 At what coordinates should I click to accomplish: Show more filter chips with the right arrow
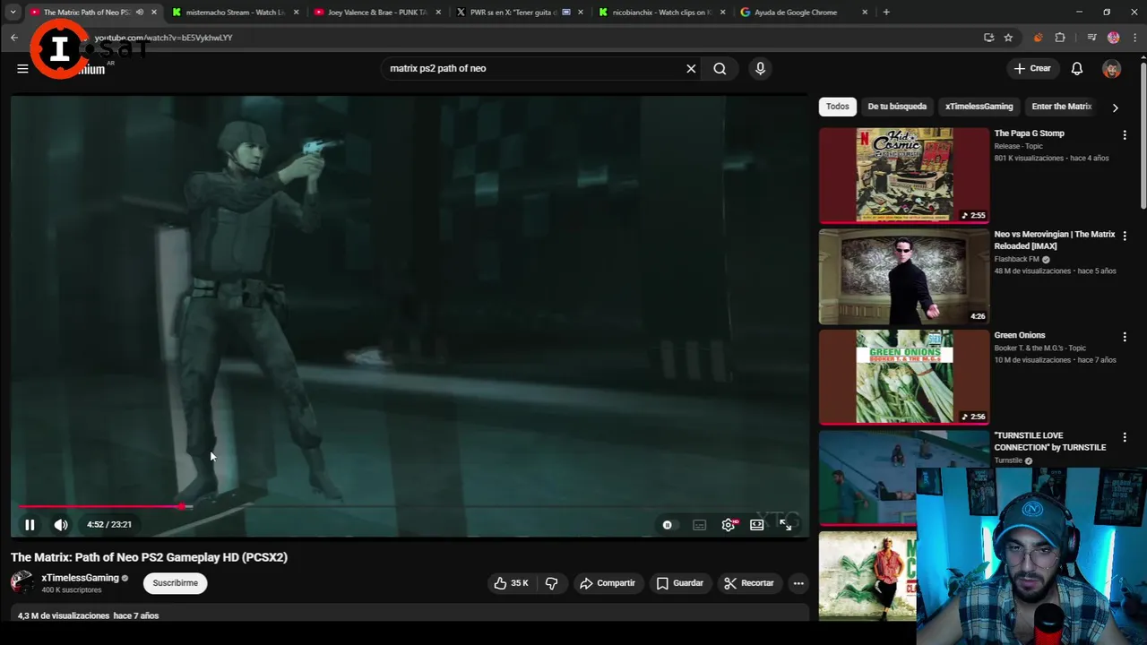pos(1115,107)
